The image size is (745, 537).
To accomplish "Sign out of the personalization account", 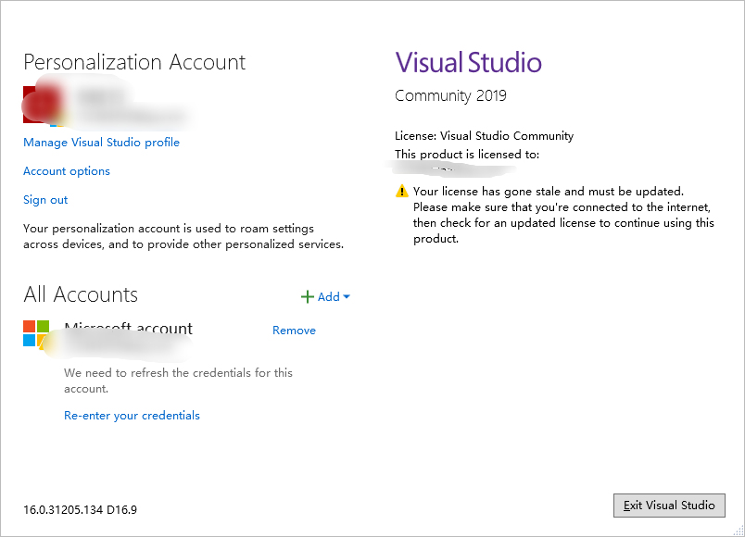I will 45,200.
